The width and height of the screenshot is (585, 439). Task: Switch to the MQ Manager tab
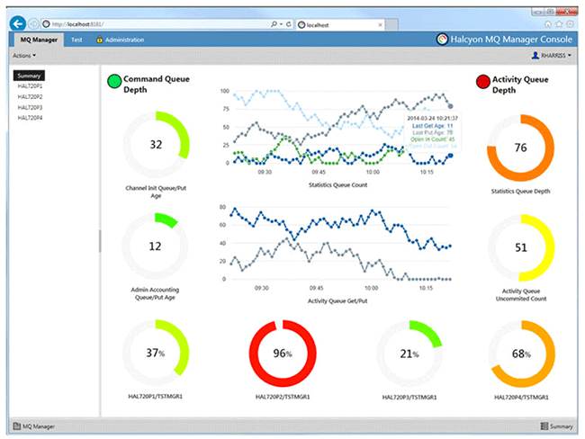[x=39, y=40]
